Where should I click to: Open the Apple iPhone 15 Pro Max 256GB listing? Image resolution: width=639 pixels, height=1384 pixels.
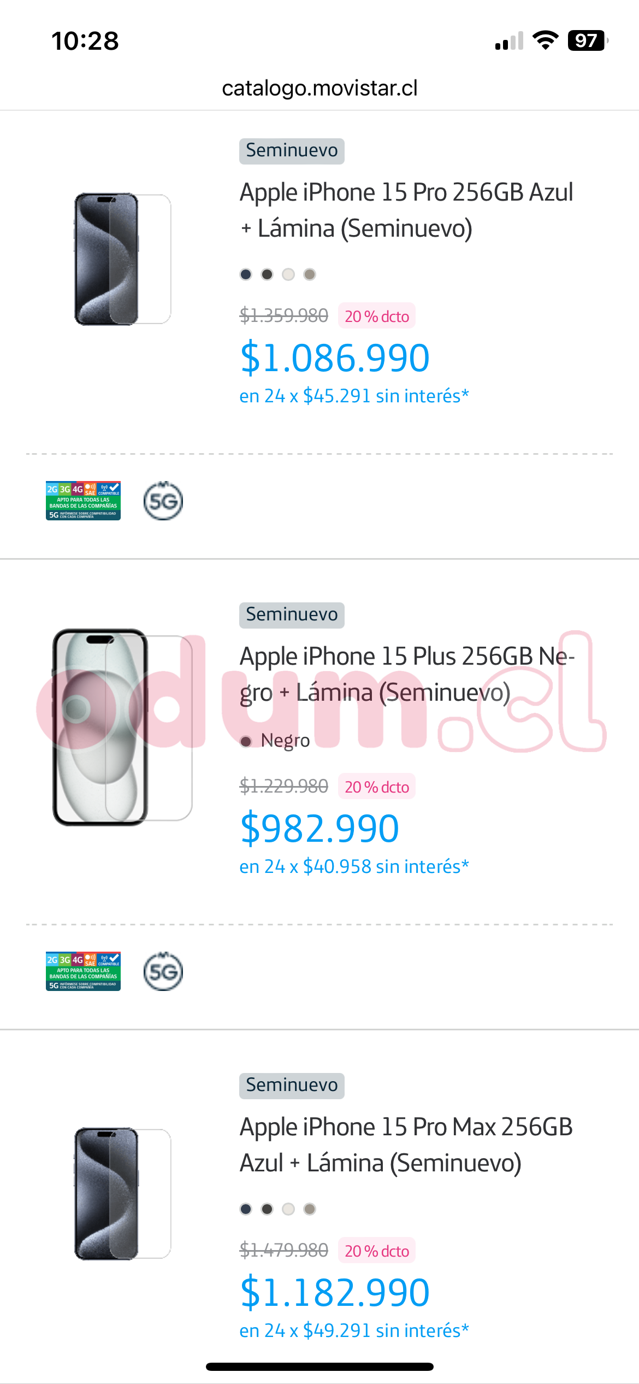[406, 1145]
